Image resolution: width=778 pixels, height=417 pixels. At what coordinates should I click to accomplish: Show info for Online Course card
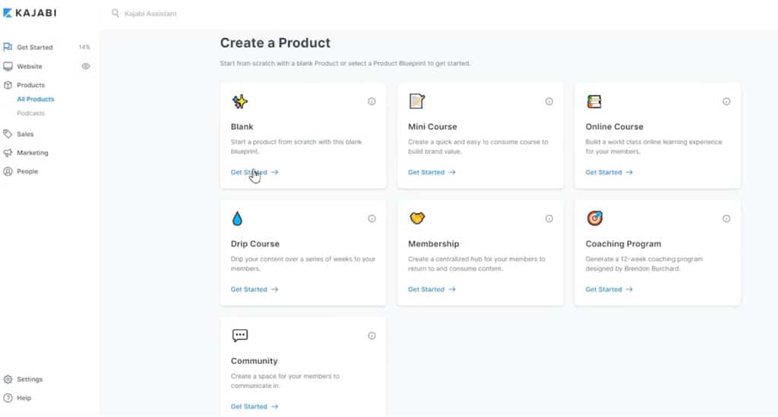[x=726, y=102]
